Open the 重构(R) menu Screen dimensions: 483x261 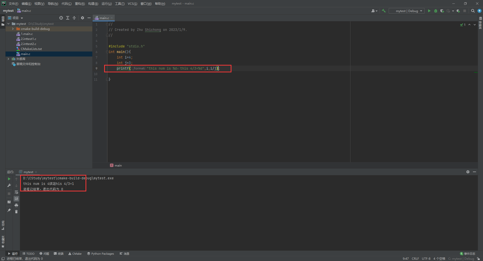[x=80, y=4]
